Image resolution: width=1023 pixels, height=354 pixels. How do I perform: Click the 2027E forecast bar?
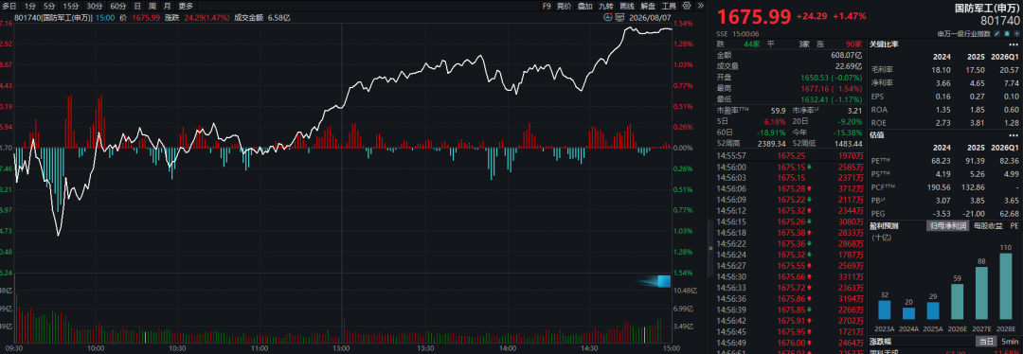tap(982, 292)
